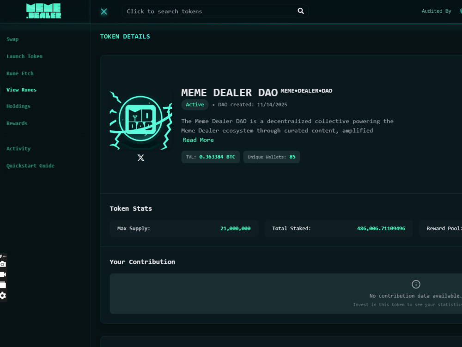Screen dimensions: 462x347
Task: Open the Holdings page
Action: 18,106
